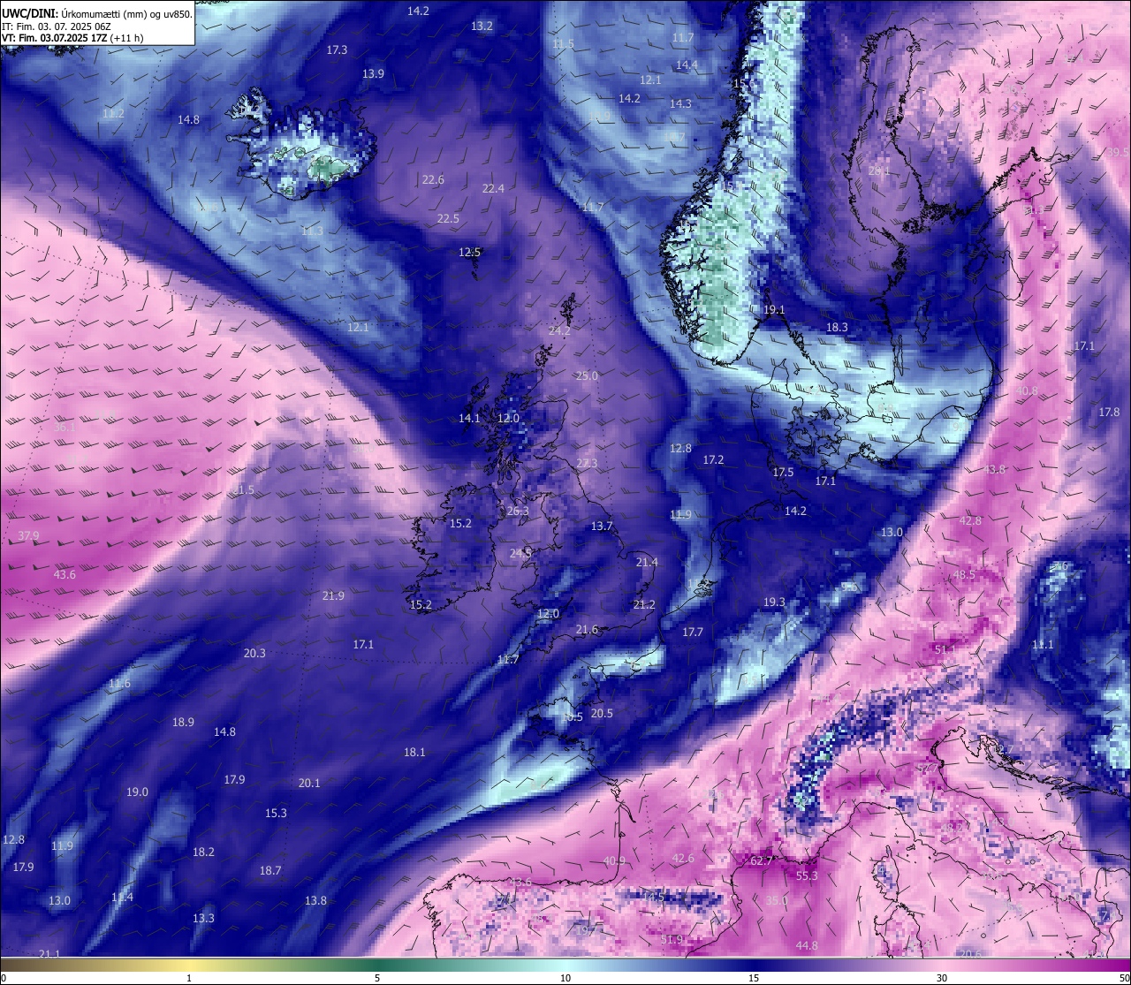This screenshot has height=985, width=1131.
Task: Click the 17.5 value near Denmark
Action: click(x=783, y=473)
